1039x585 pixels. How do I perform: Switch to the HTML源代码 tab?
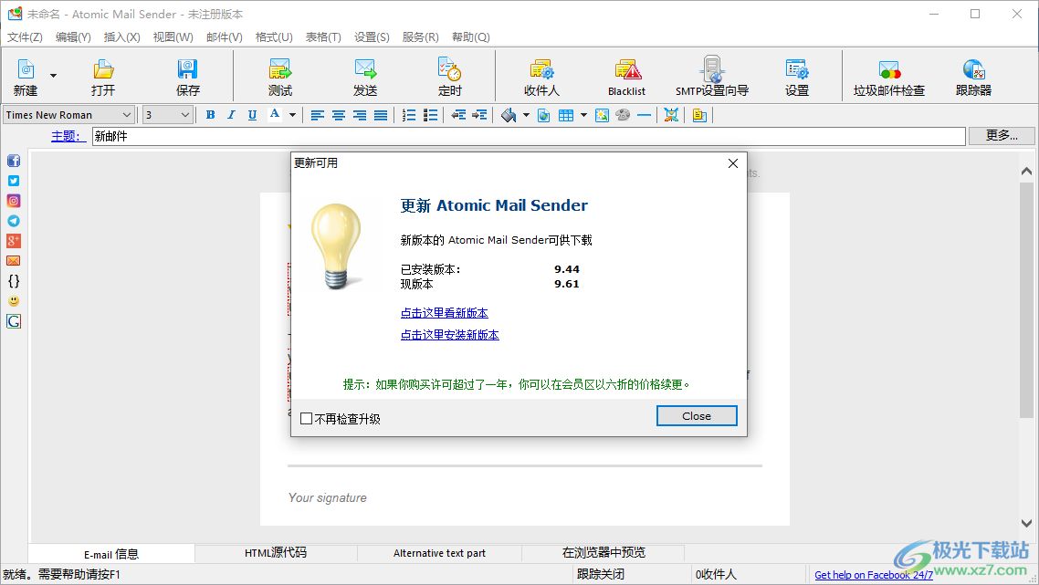[x=276, y=552]
